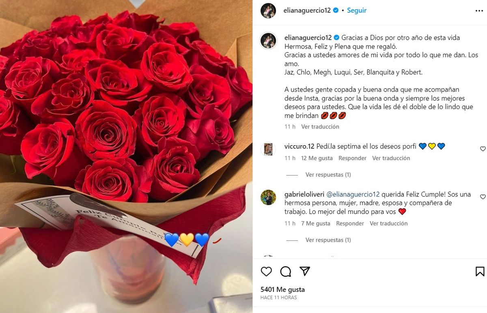Like gabrieloliveri's comment with small heart

(x=483, y=197)
